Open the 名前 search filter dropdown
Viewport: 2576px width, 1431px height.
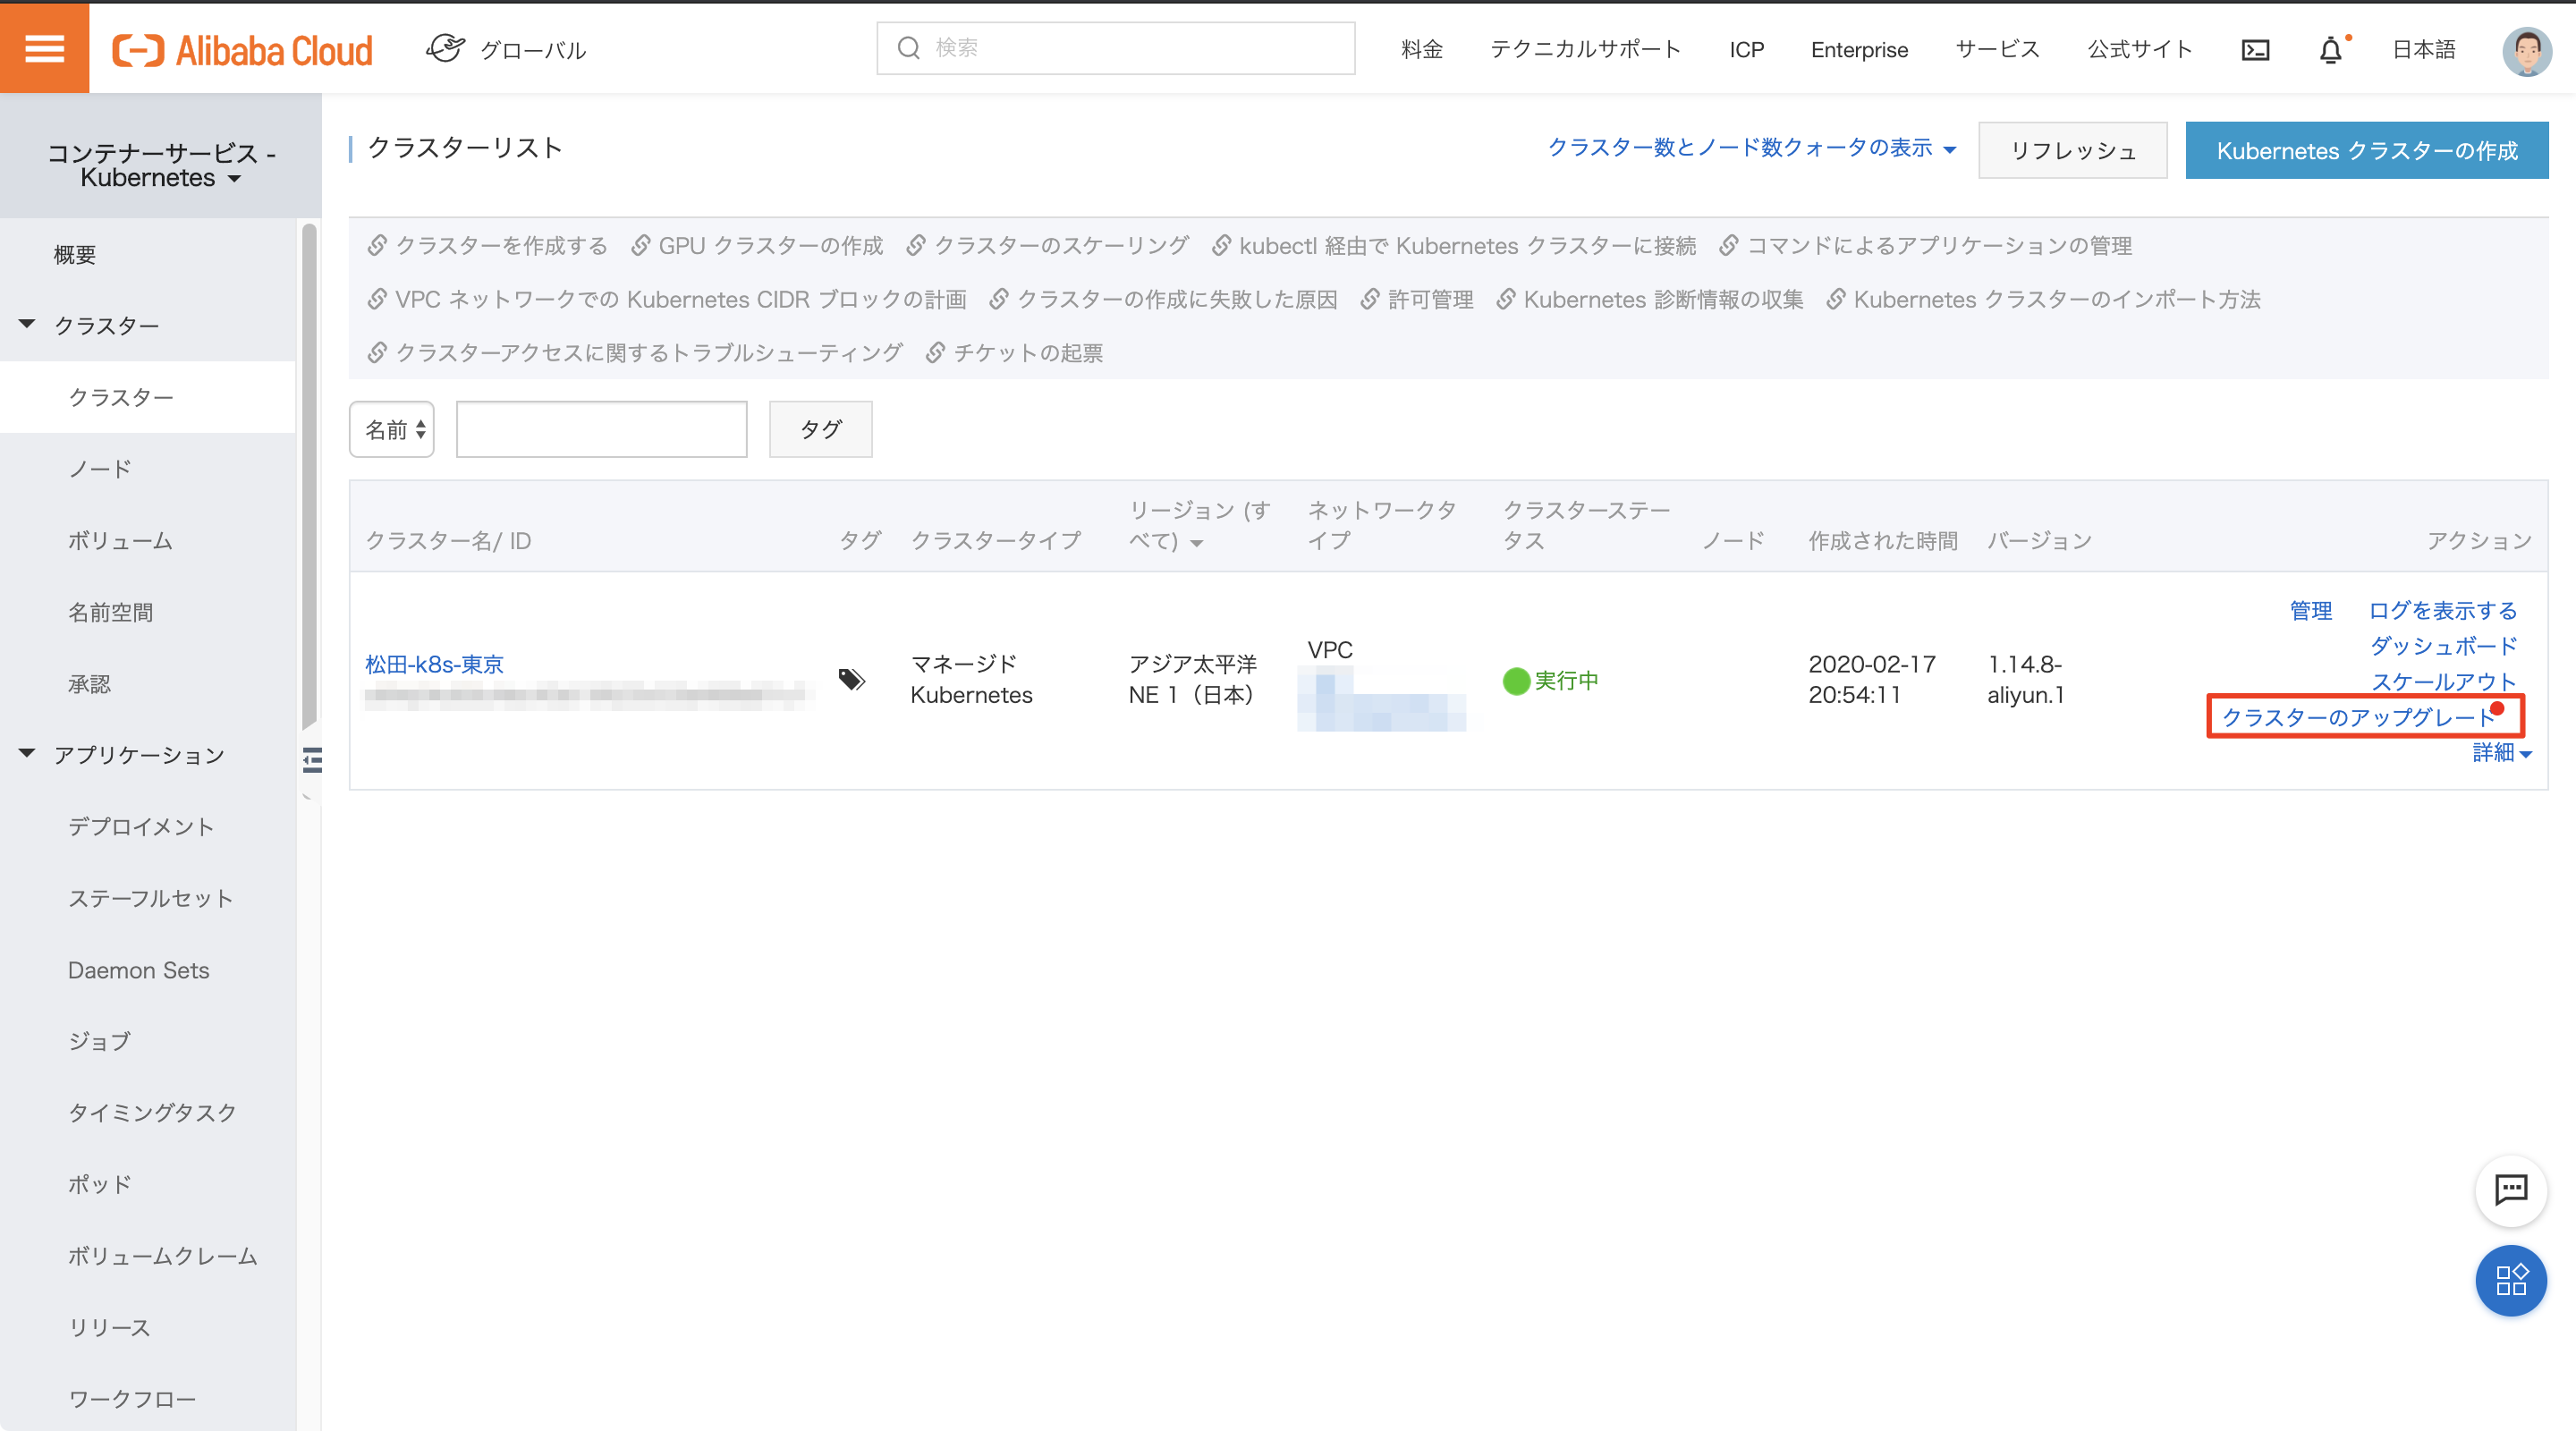point(392,429)
